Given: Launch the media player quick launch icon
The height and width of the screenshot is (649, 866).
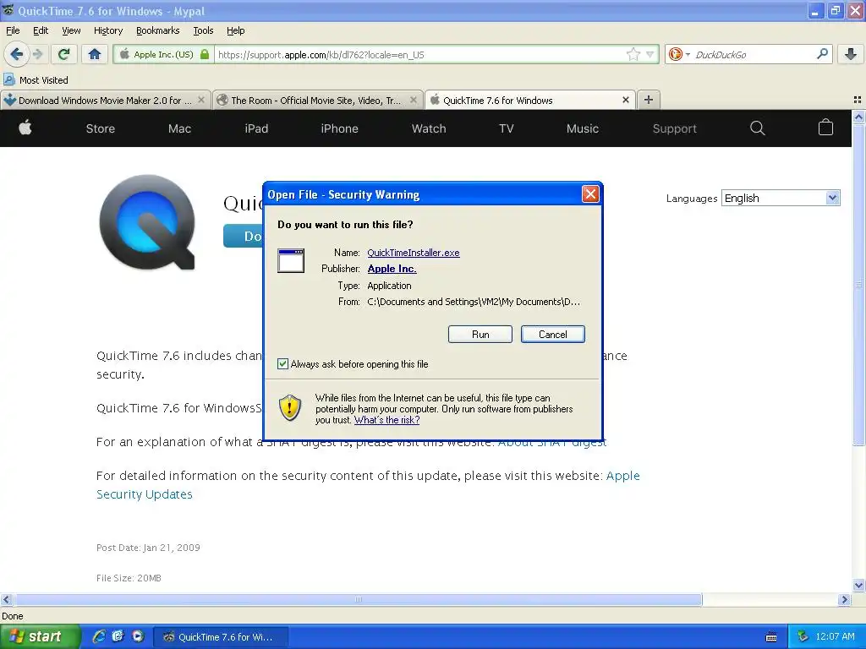Looking at the screenshot, I should [138, 636].
